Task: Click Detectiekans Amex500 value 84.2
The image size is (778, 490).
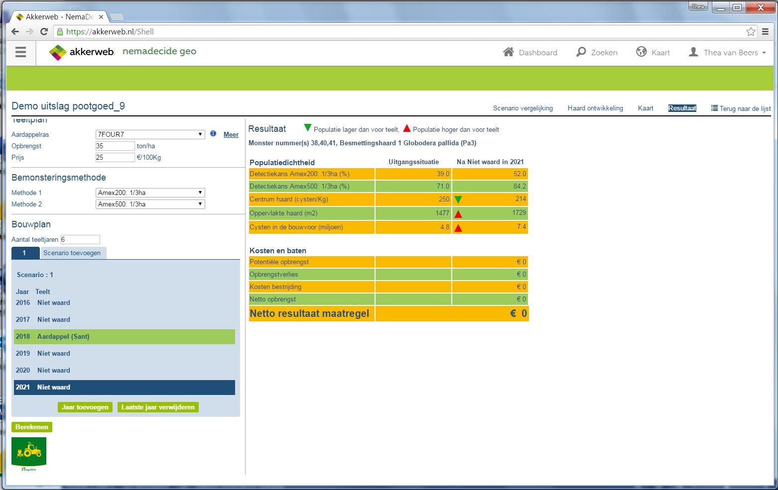Action: click(x=519, y=186)
